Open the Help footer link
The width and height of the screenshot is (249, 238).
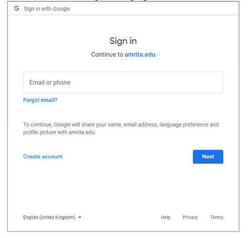165,217
